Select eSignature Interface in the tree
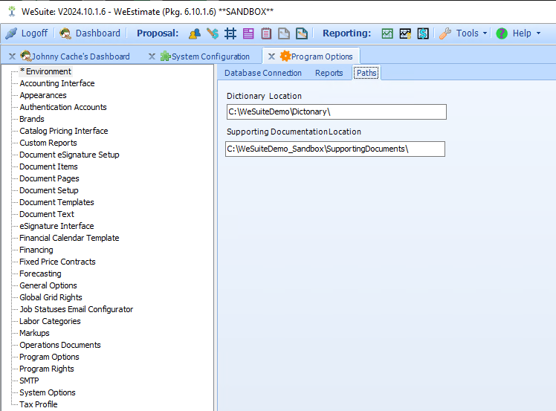 56,226
